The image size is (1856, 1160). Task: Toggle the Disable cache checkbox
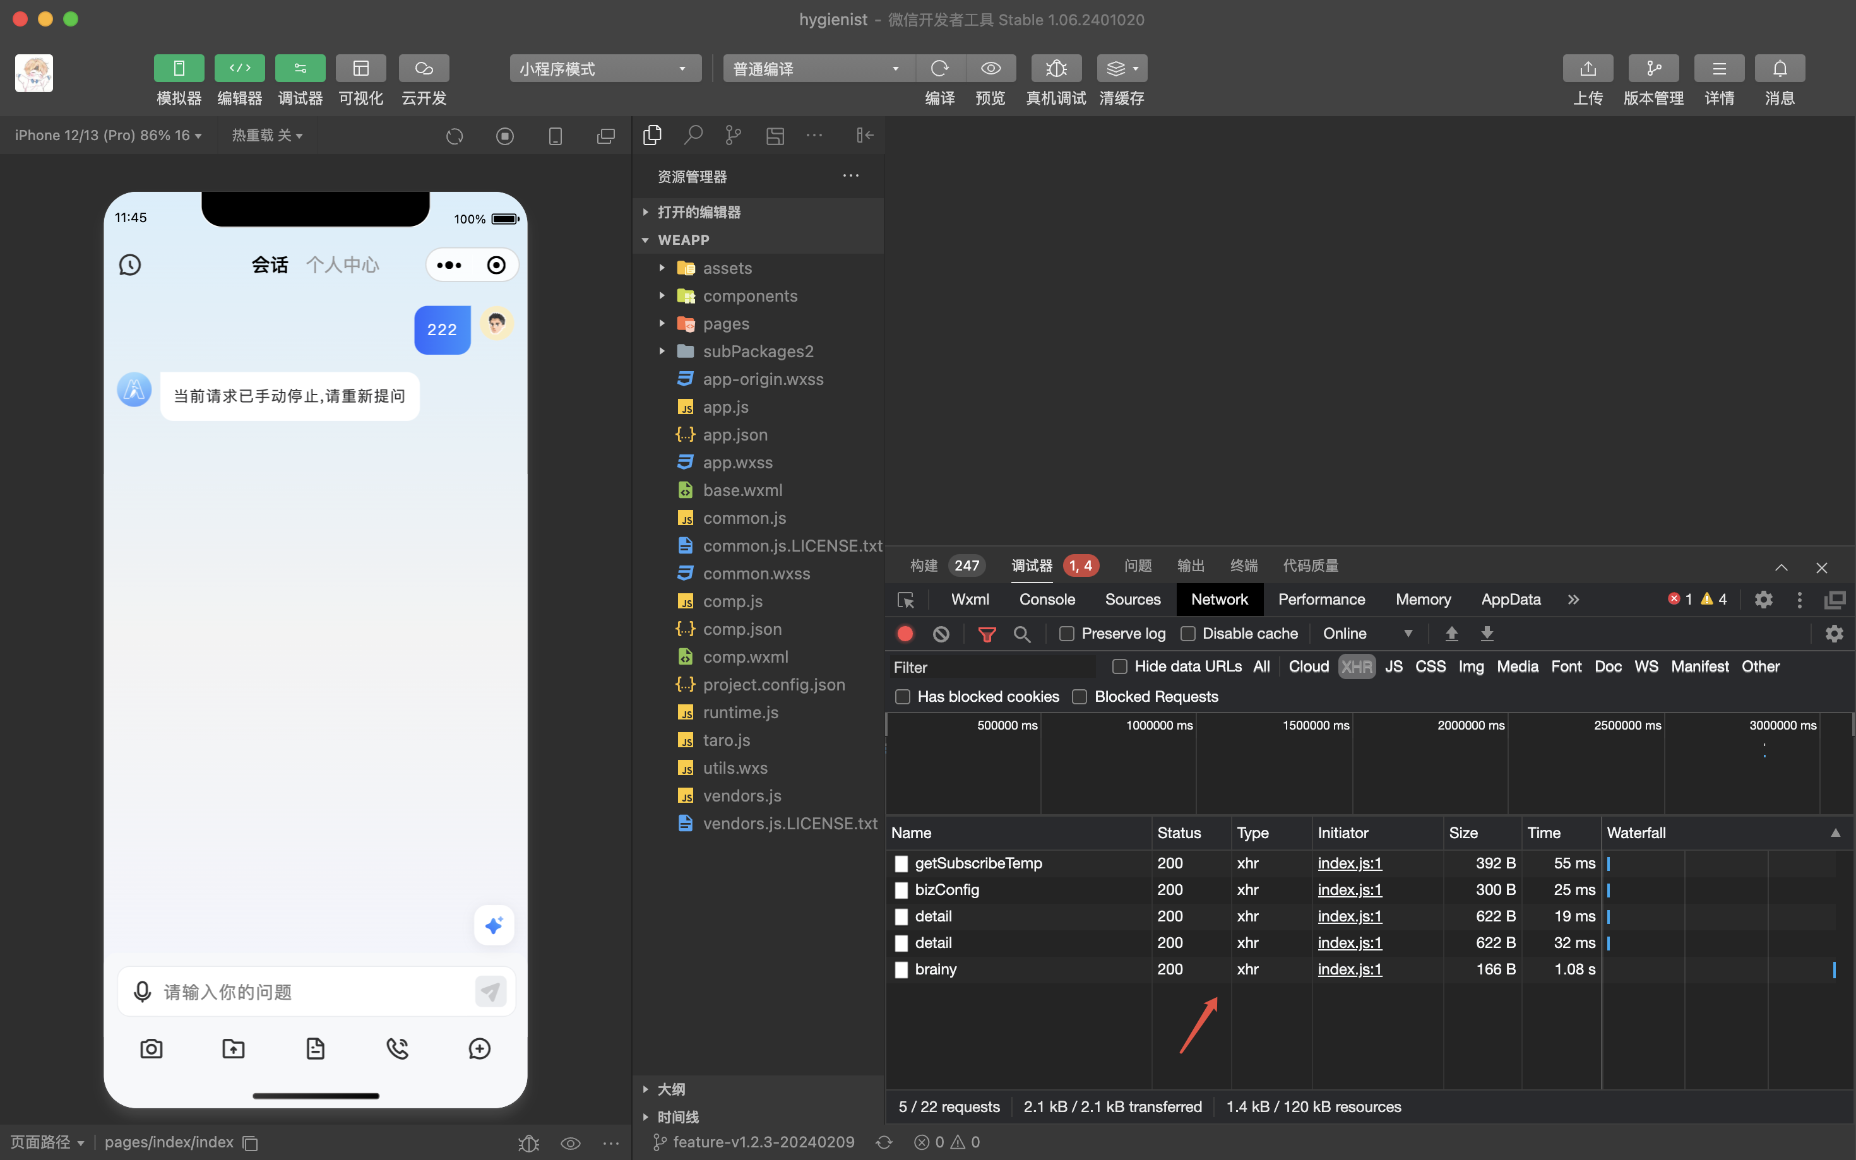(1187, 634)
